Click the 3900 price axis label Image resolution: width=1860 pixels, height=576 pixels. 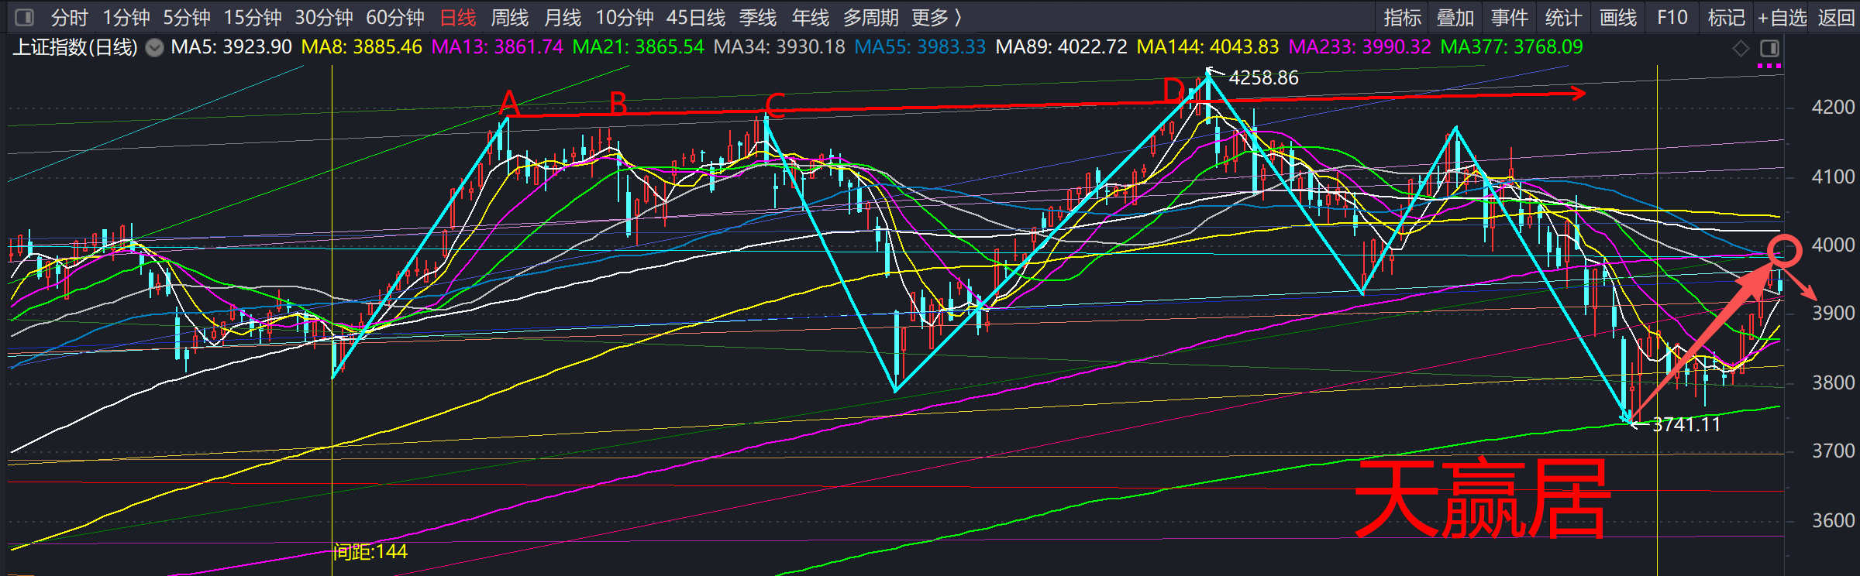click(x=1833, y=313)
